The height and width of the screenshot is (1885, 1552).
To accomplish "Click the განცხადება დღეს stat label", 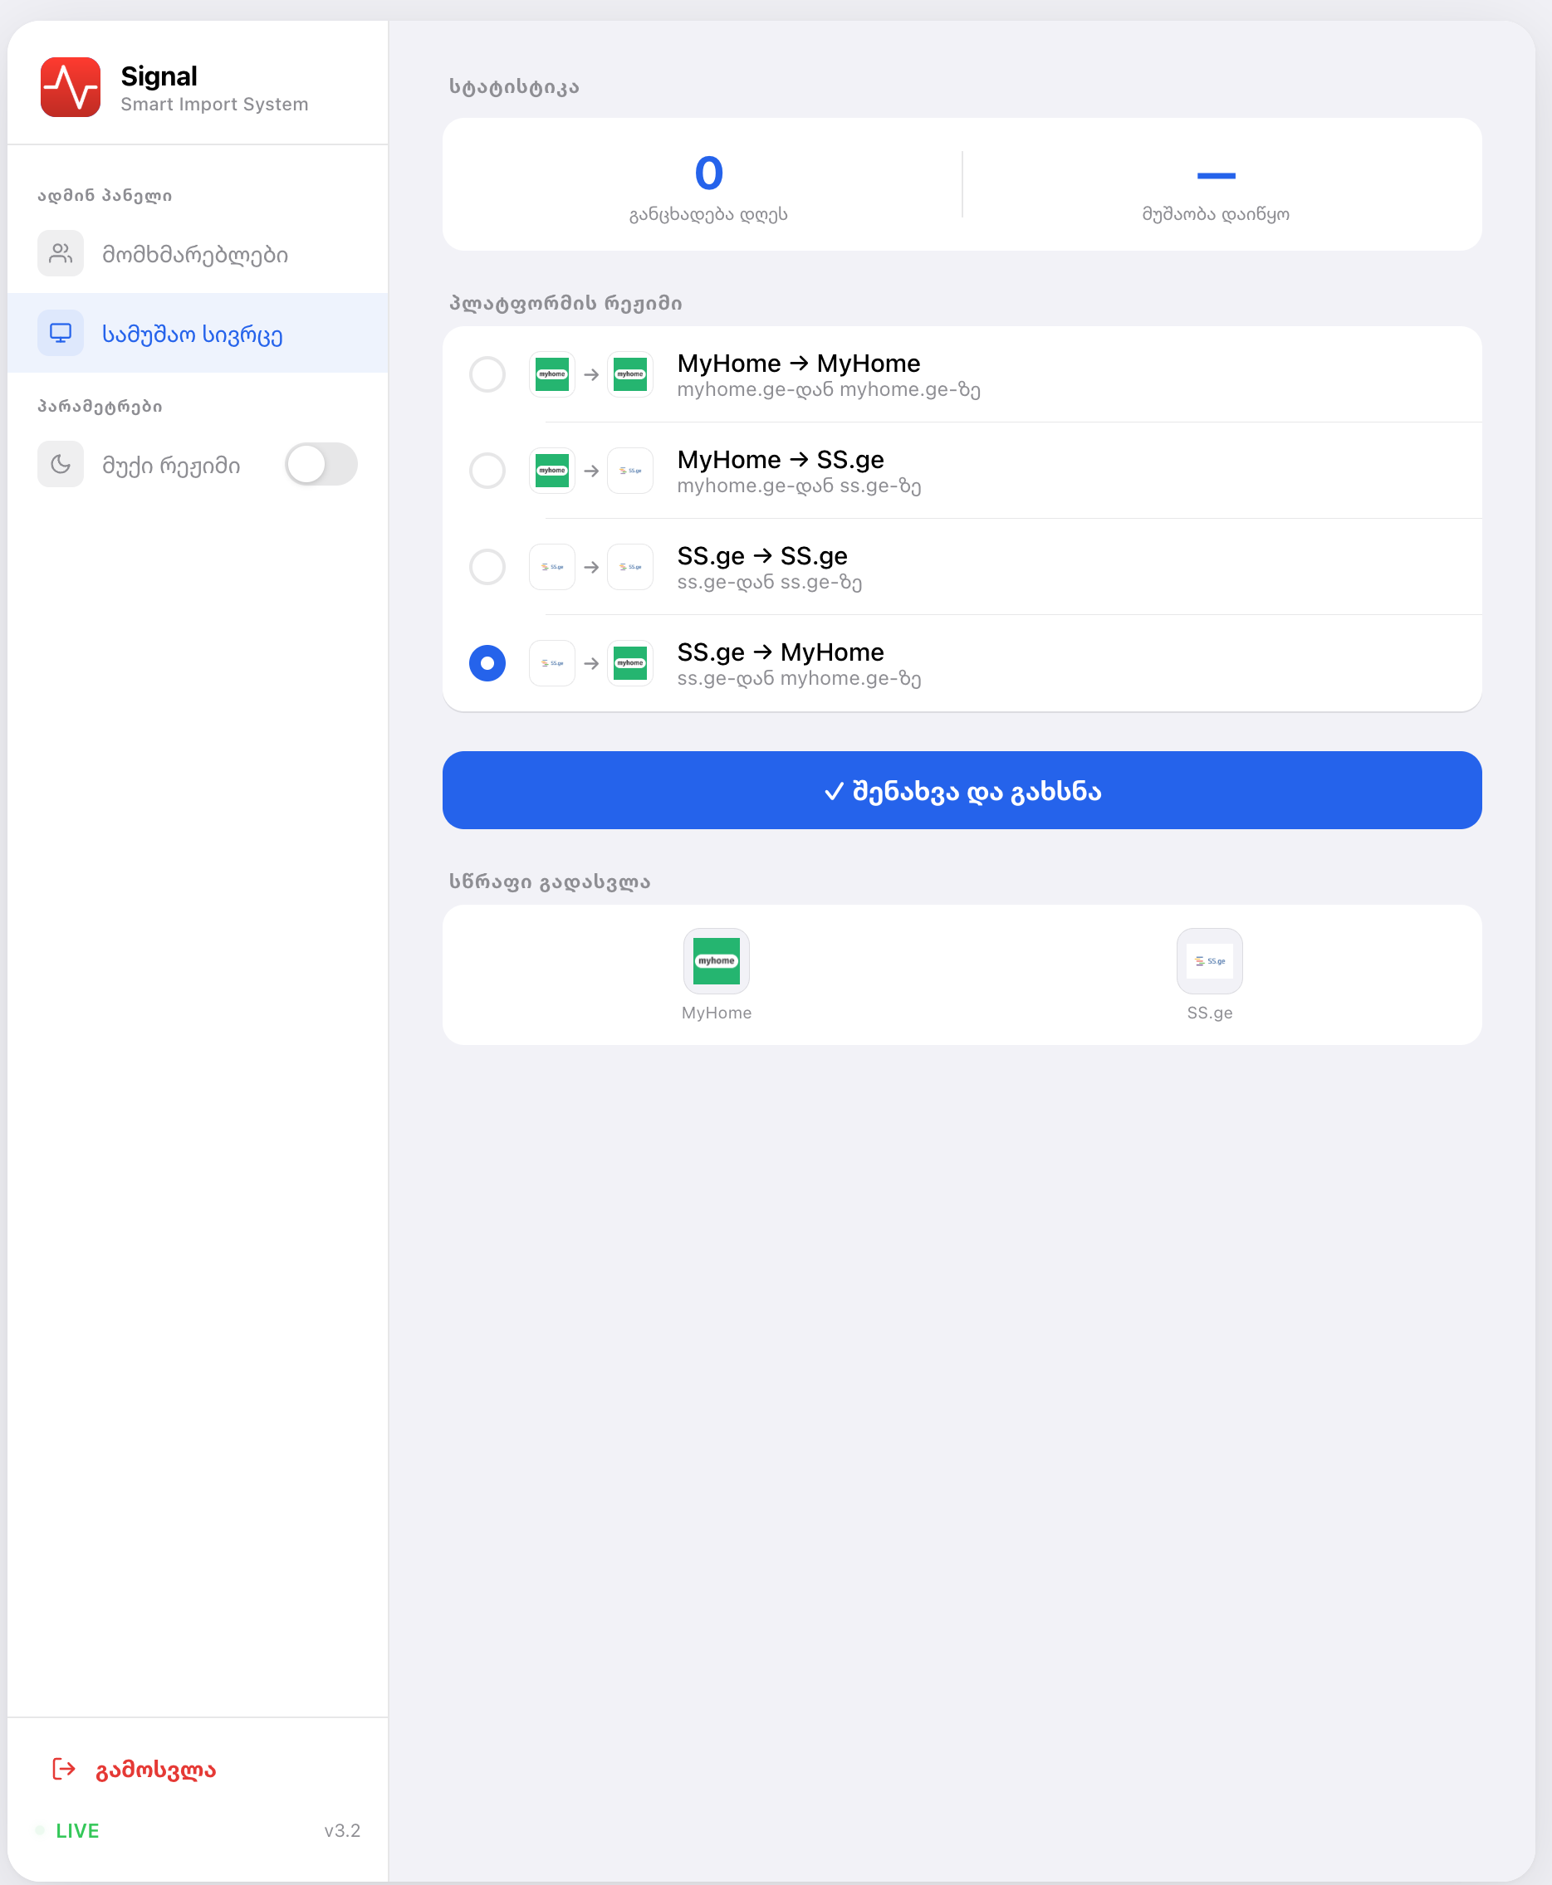I will tap(709, 214).
